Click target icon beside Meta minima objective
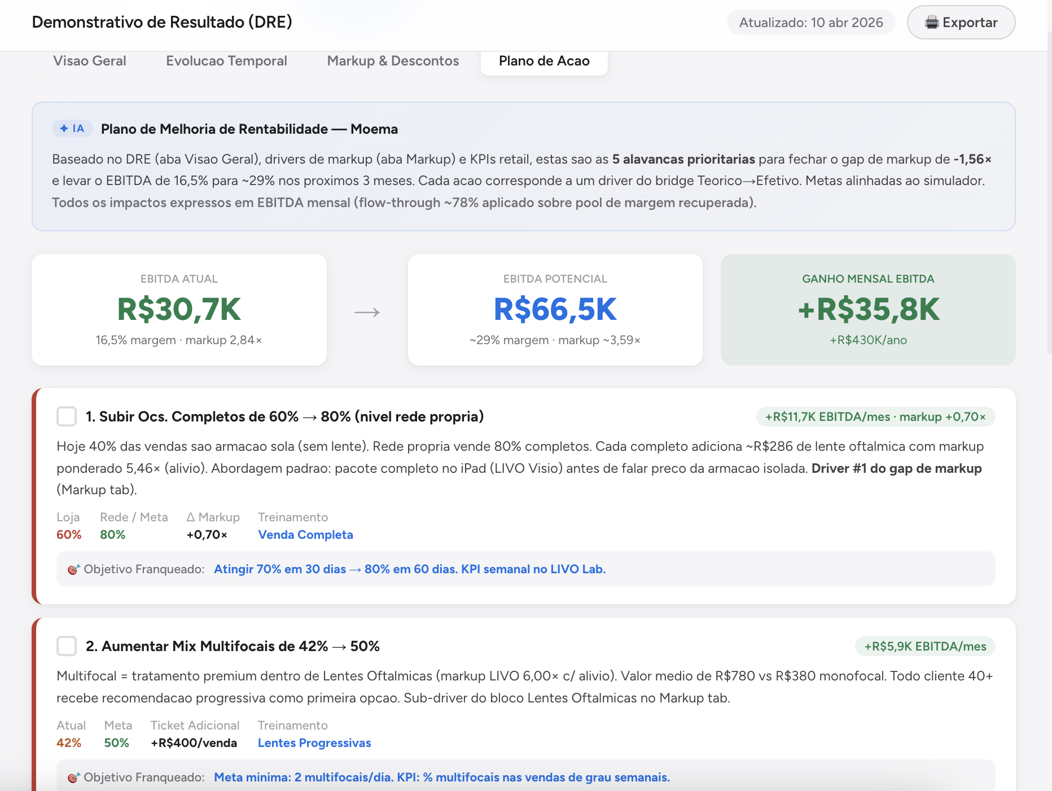This screenshot has width=1052, height=791. pyautogui.click(x=73, y=778)
